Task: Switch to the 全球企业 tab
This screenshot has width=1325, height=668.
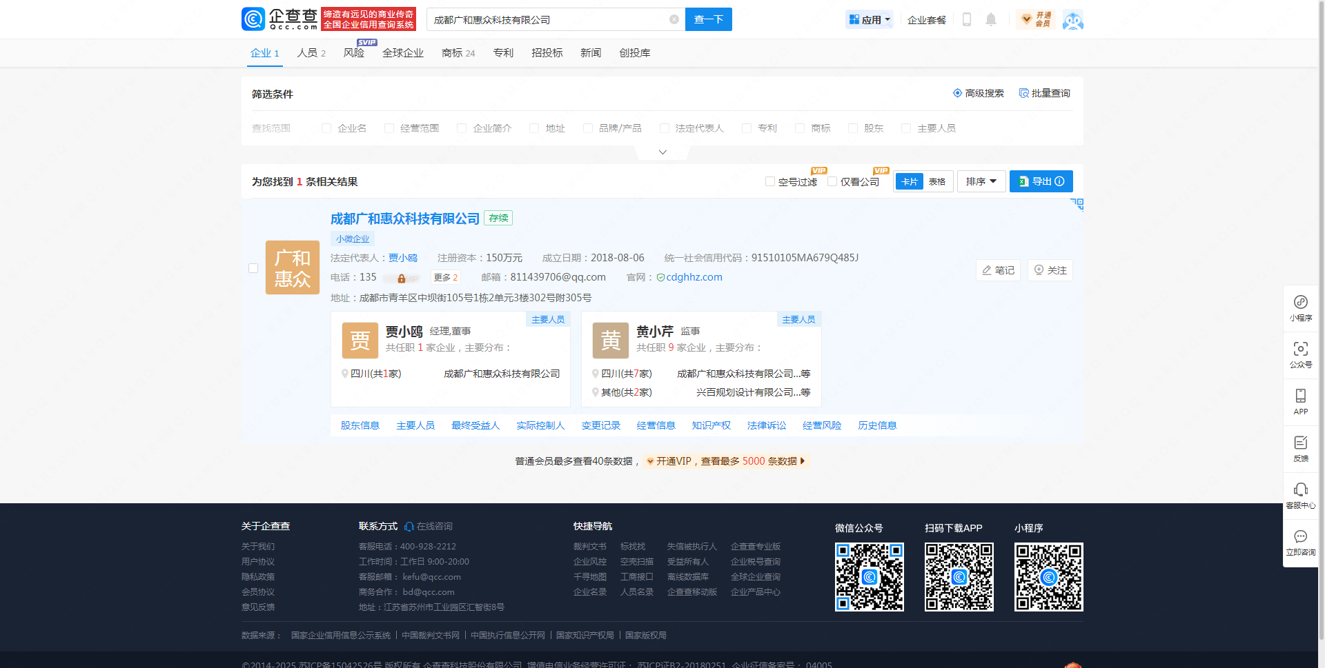Action: click(403, 53)
